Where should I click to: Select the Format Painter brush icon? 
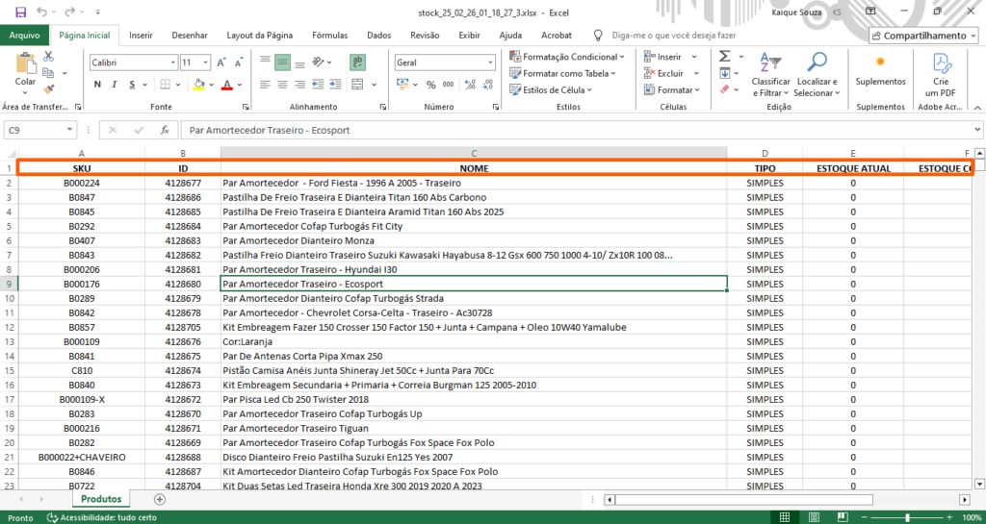tap(48, 87)
